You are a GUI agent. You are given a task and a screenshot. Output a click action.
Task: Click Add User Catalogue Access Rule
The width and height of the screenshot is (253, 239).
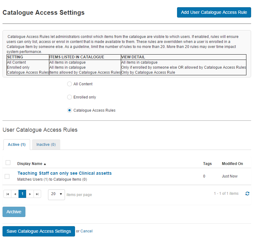214,12
